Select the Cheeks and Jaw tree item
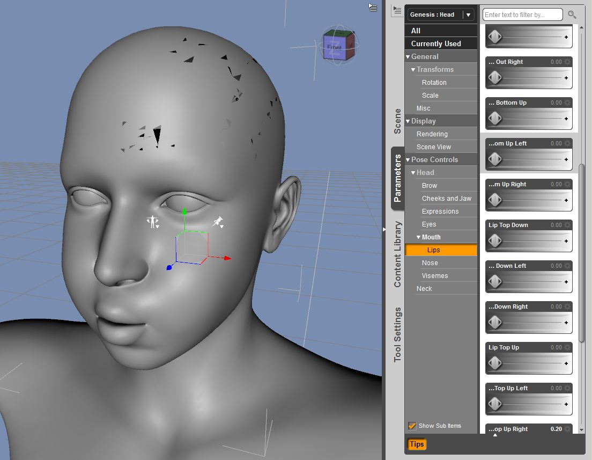This screenshot has width=592, height=460. coord(446,199)
